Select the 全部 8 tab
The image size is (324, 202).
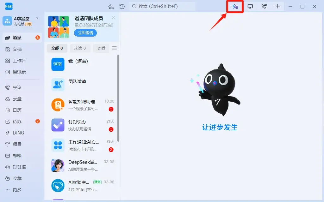point(57,48)
